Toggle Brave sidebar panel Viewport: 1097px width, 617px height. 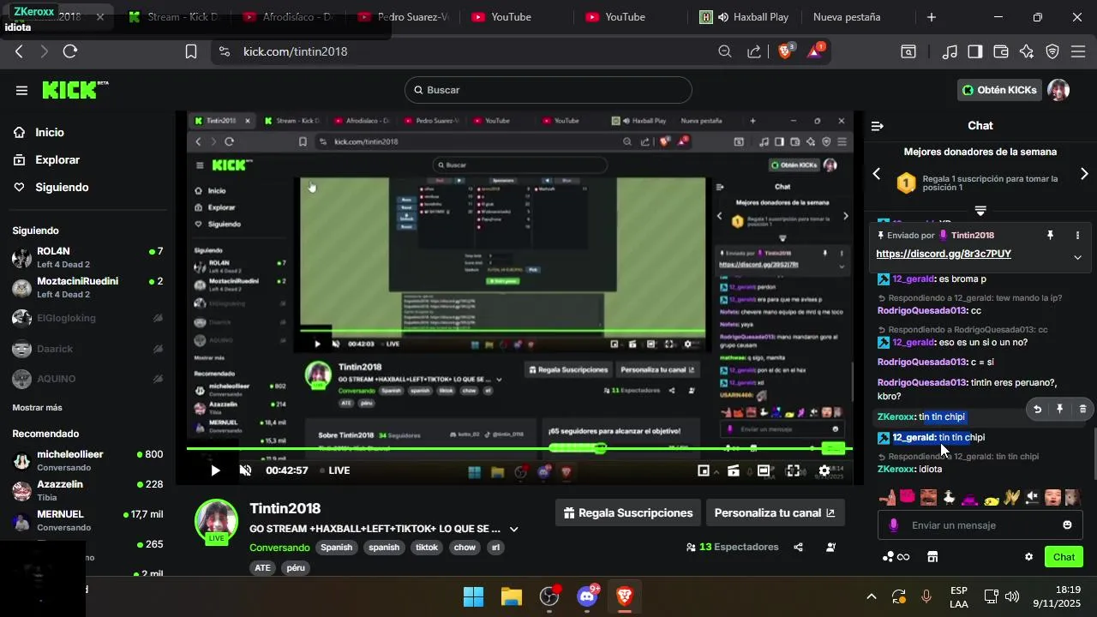click(x=975, y=51)
